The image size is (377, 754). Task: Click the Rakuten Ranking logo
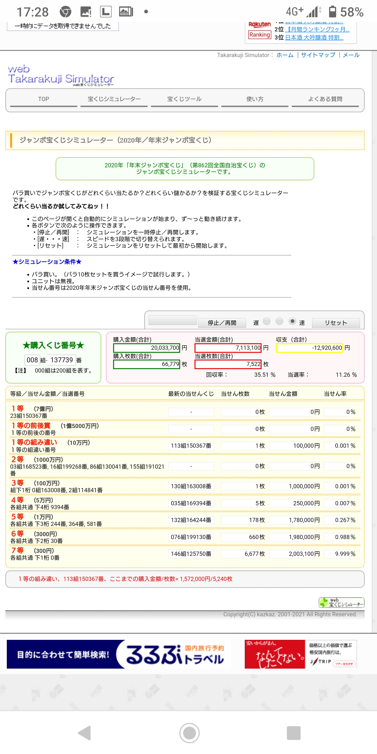pos(260,30)
